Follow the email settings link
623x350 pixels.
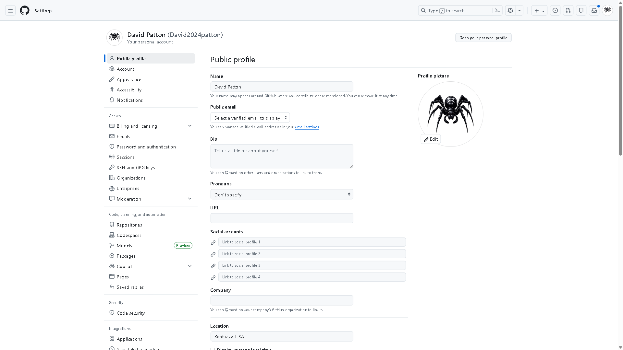(x=307, y=127)
